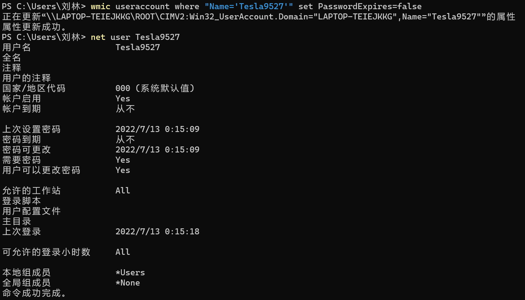Click the "帐户启用" field label

[x=22, y=98]
